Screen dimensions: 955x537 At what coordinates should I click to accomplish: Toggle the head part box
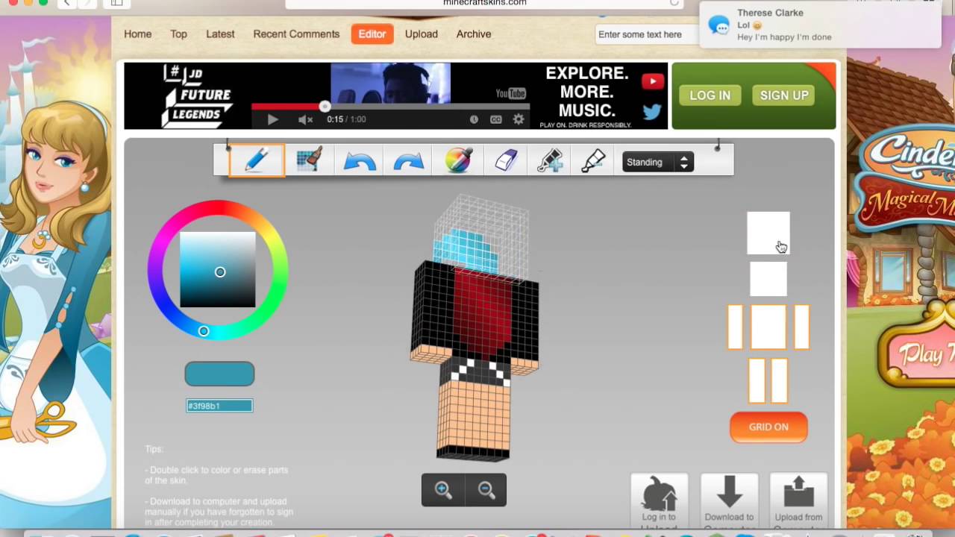pos(768,279)
